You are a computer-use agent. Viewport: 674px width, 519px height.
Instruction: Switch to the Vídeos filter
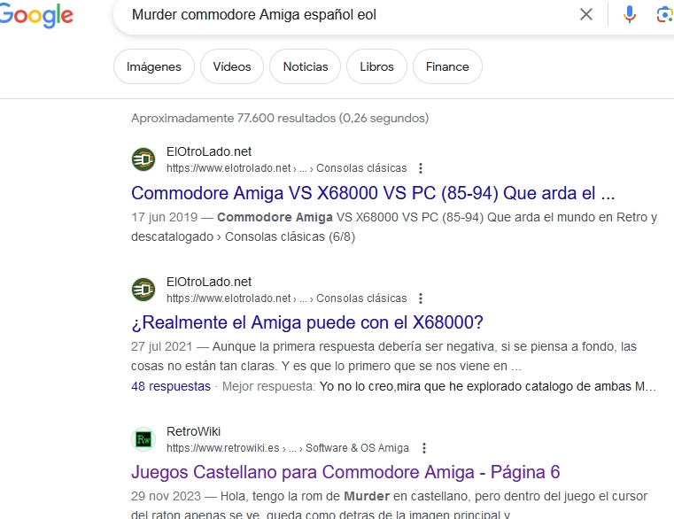click(x=232, y=66)
